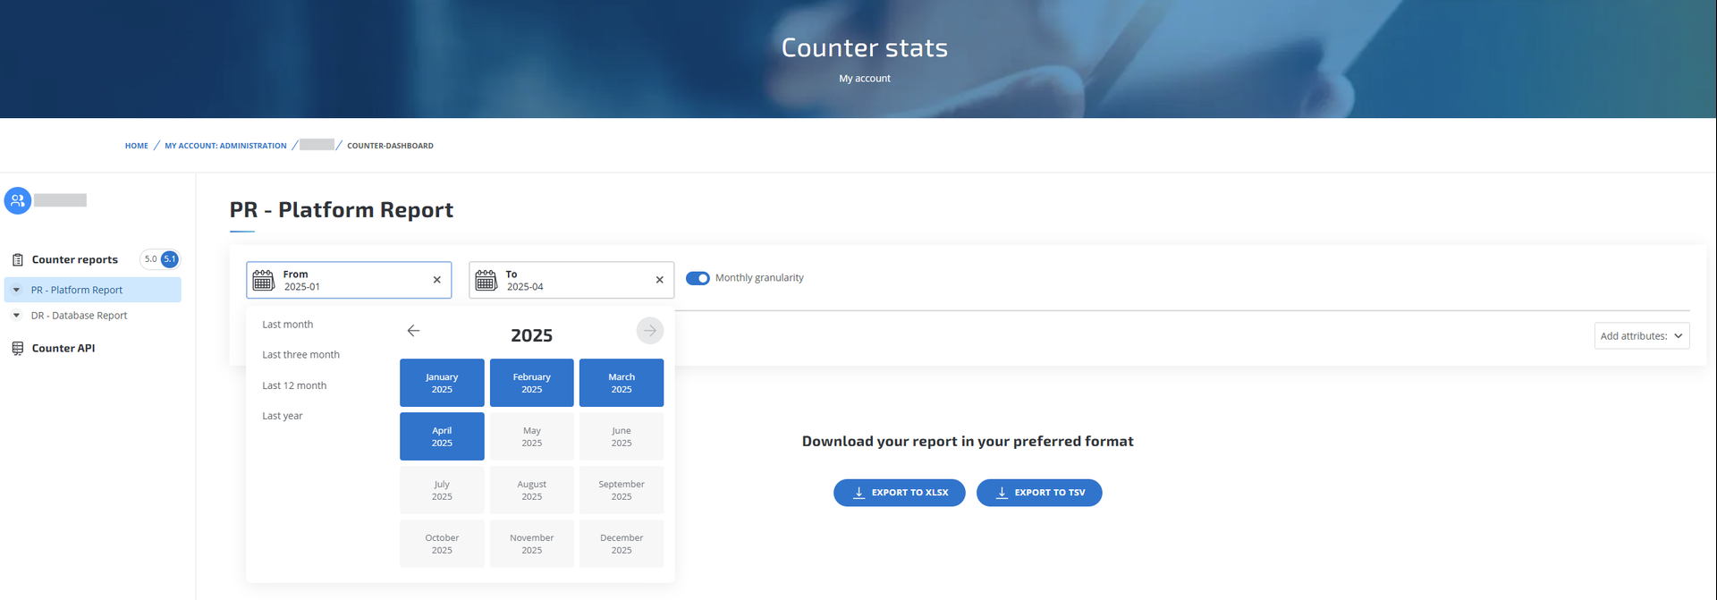
Task: Click the 2025 year heading
Action: pyautogui.click(x=532, y=335)
